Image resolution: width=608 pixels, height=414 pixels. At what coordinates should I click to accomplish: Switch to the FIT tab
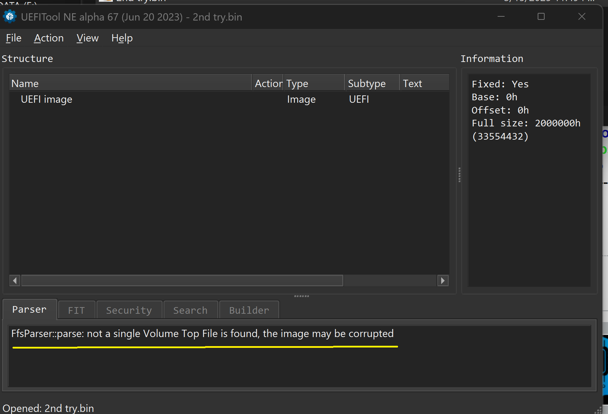[77, 310]
